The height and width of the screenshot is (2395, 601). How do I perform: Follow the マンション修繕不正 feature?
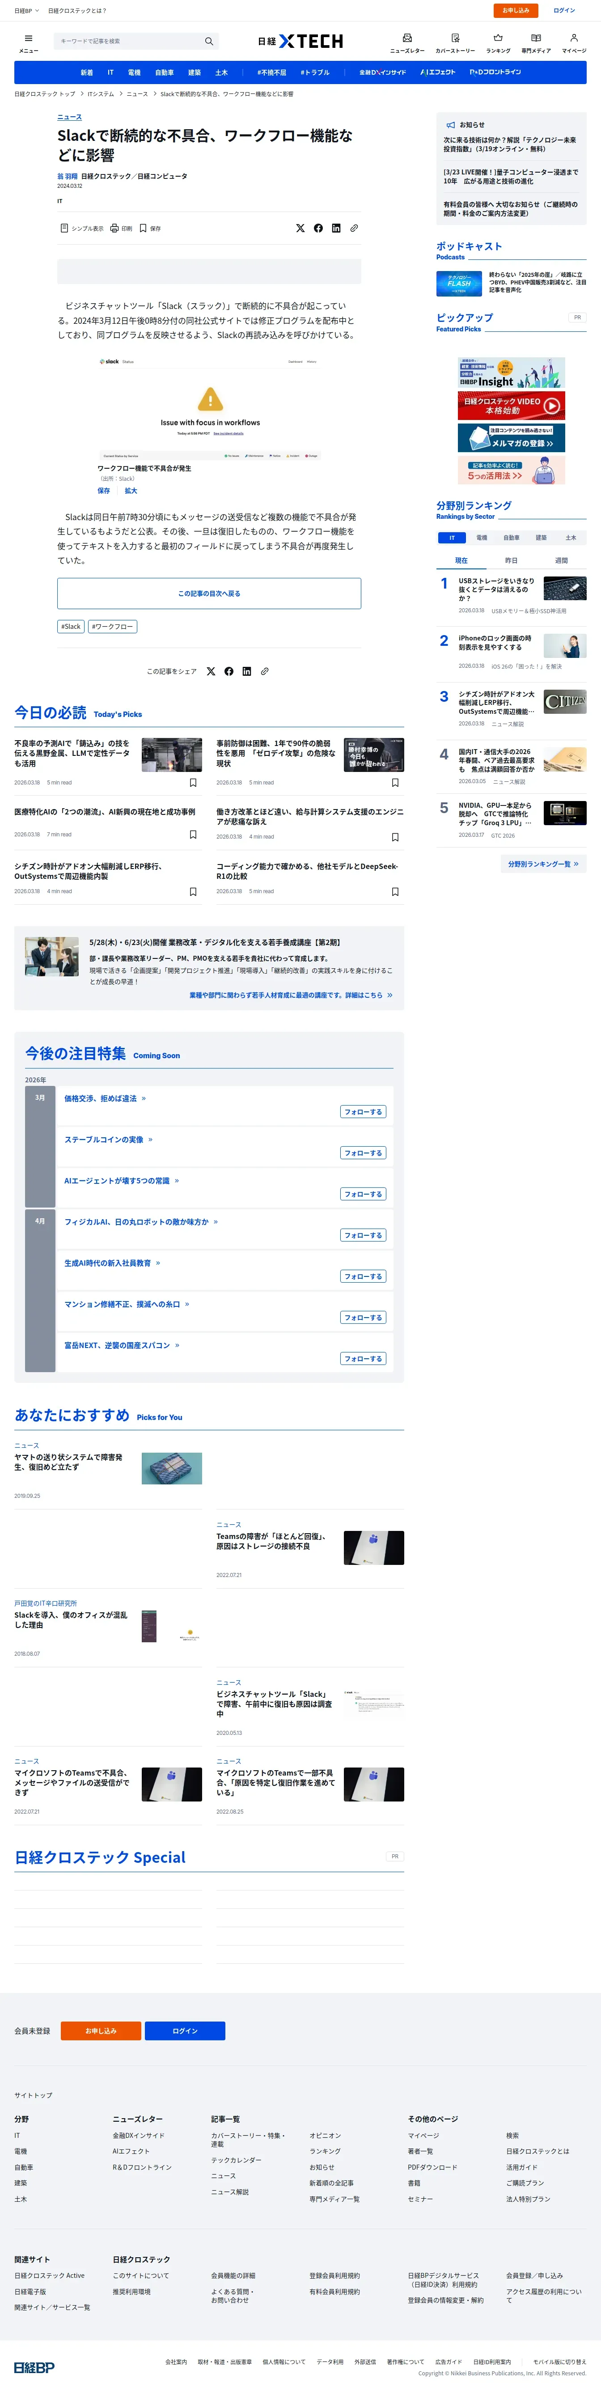363,1318
